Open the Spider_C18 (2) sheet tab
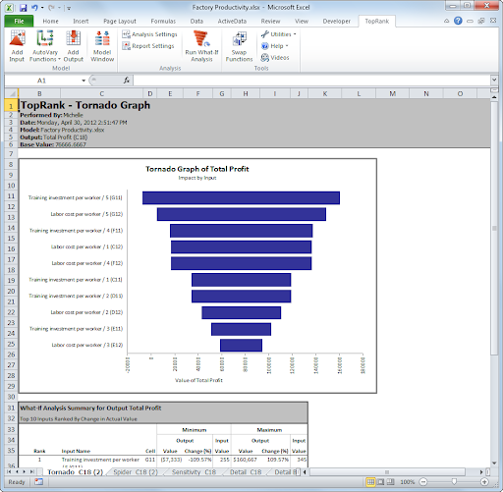 136,472
